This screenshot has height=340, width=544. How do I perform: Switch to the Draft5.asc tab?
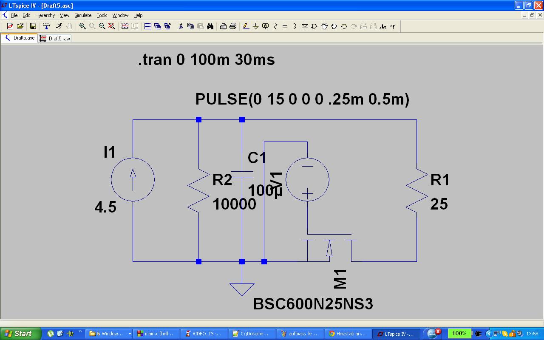tap(20, 38)
